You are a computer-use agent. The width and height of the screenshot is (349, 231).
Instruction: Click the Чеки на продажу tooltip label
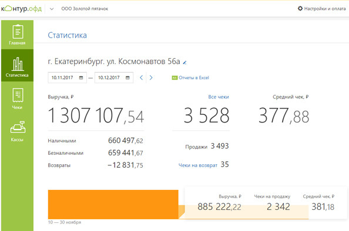(272, 196)
